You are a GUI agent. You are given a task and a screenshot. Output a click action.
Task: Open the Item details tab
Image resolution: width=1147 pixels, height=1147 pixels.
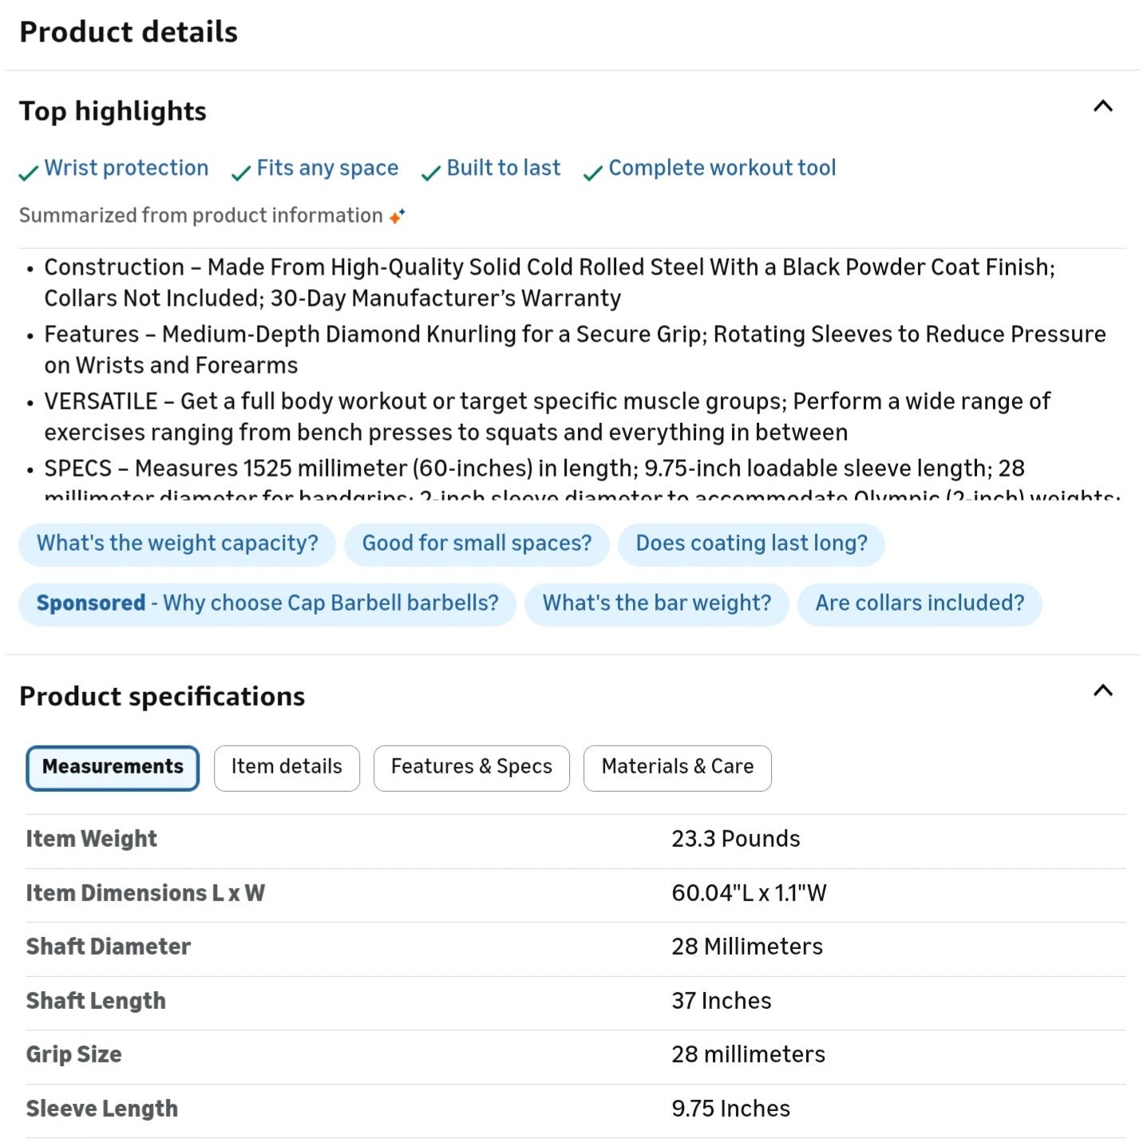[287, 767]
